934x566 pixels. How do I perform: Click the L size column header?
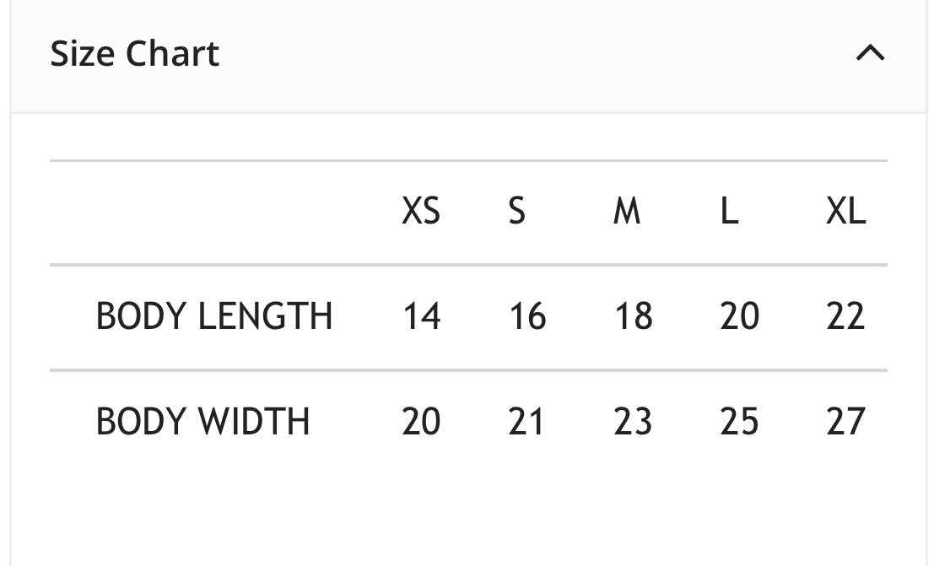(x=729, y=212)
